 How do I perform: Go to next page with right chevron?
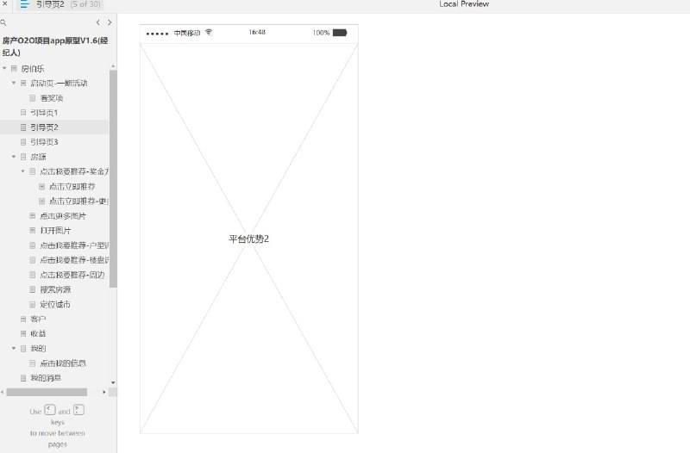click(110, 22)
